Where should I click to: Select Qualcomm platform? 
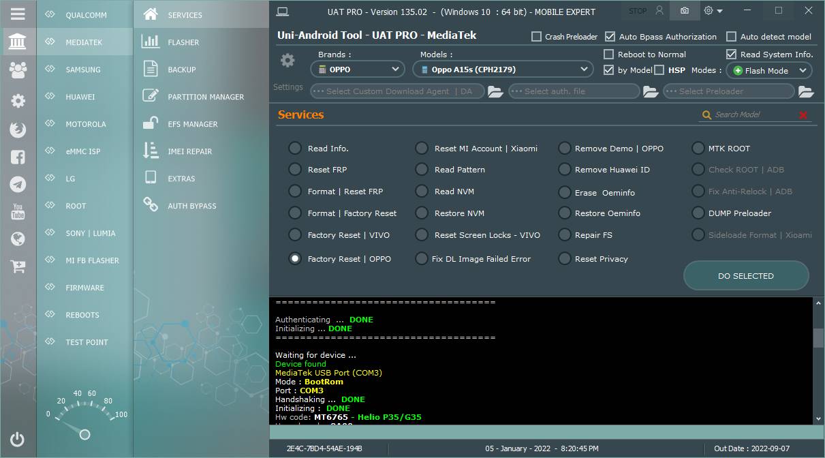[x=84, y=15]
